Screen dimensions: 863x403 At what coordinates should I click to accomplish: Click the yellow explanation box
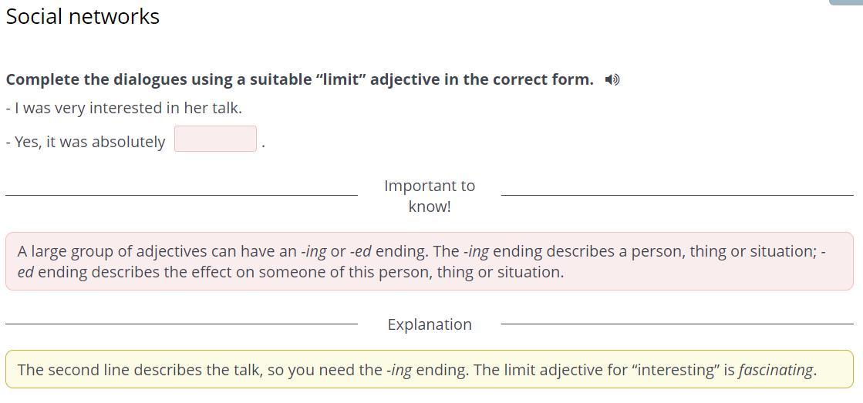pyautogui.click(x=430, y=369)
